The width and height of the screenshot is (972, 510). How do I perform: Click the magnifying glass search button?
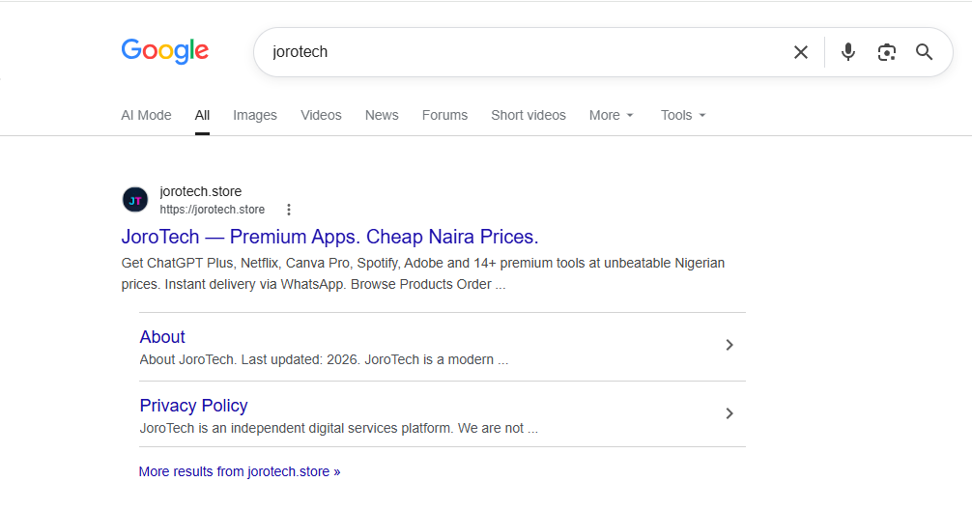coord(925,52)
